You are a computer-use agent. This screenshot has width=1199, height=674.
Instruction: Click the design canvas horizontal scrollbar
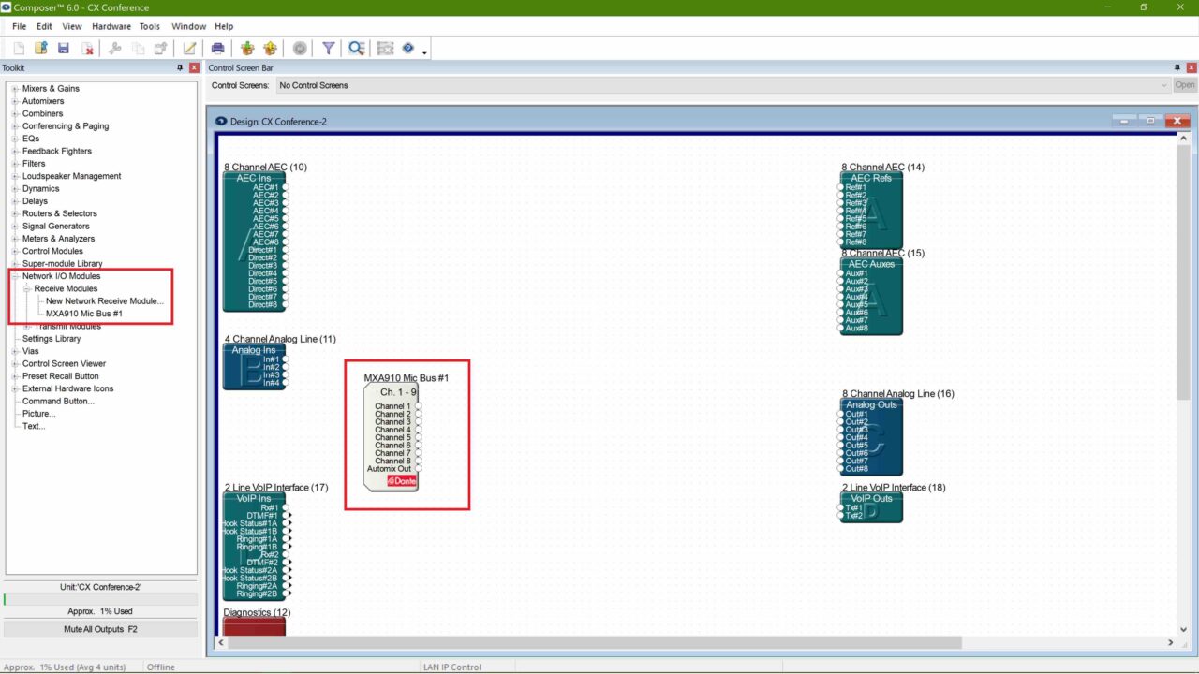coord(590,643)
